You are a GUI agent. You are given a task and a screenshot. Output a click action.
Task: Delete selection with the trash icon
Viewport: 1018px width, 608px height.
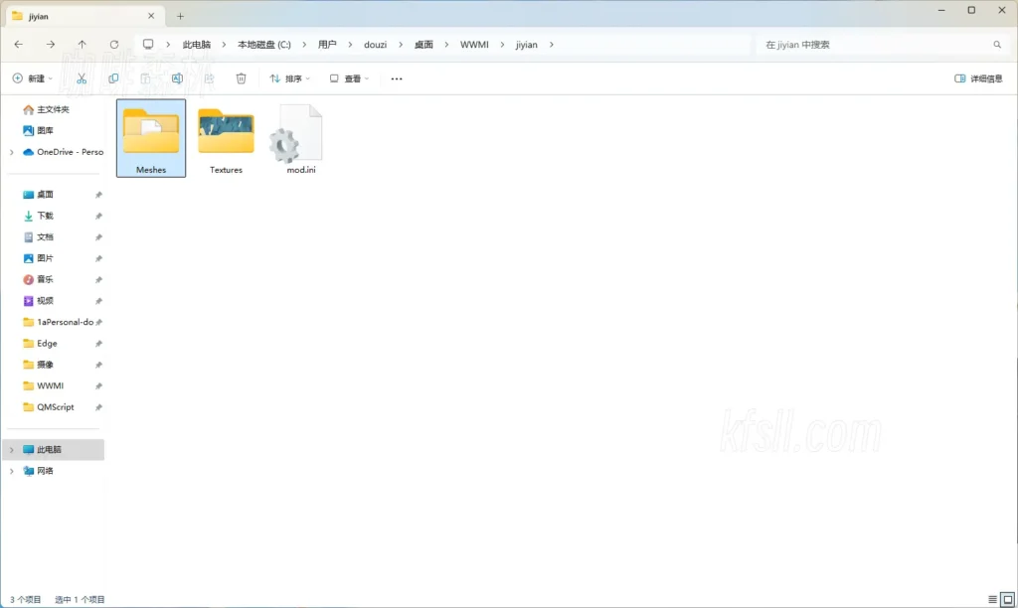(x=241, y=78)
